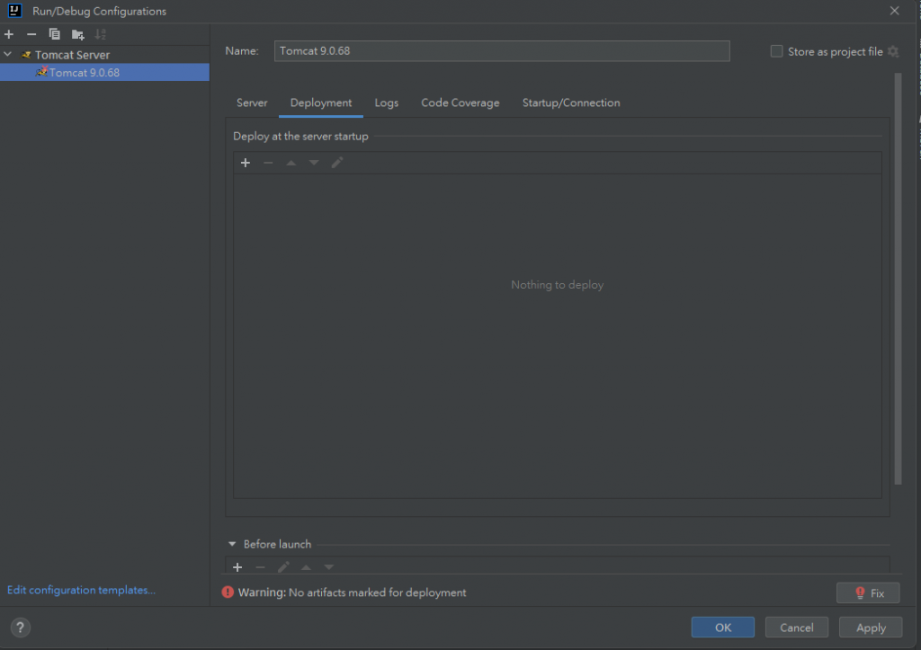
Task: Click the No artifacts marked warning text
Action: (x=377, y=592)
